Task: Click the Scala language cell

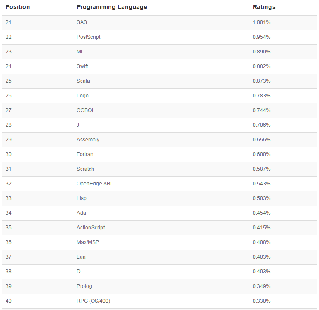Action: (x=83, y=81)
